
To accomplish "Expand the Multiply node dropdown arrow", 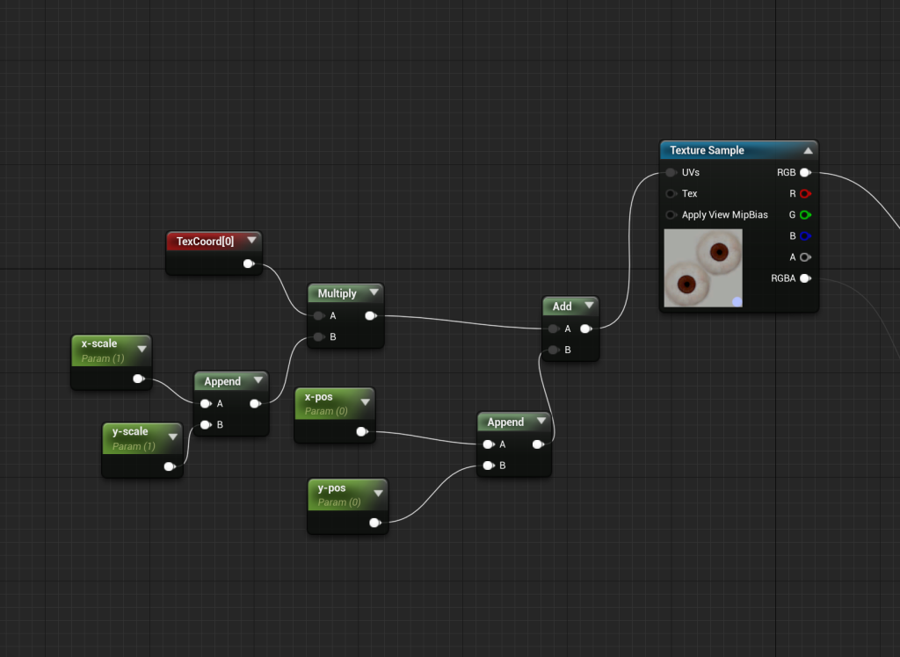I will click(374, 293).
